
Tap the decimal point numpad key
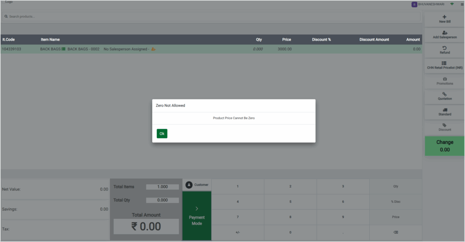[343, 232]
